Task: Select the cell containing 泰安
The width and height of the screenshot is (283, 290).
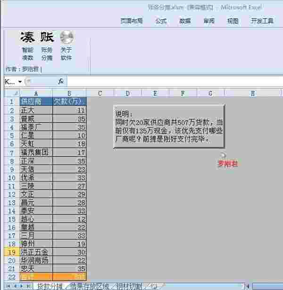Action: point(36,211)
